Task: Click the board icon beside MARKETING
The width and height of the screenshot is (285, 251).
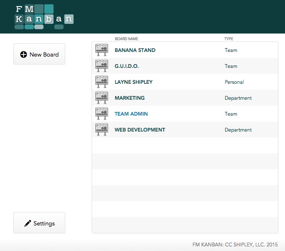Action: pyautogui.click(x=102, y=98)
